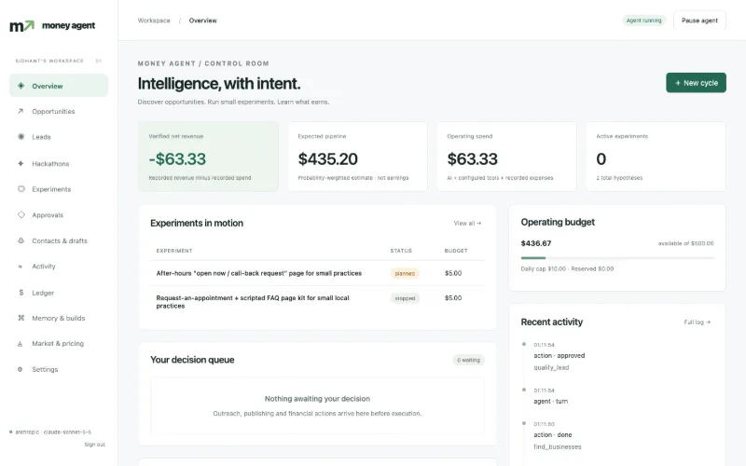Click the Expected pipeline card
The width and height of the screenshot is (746, 466).
click(x=357, y=157)
